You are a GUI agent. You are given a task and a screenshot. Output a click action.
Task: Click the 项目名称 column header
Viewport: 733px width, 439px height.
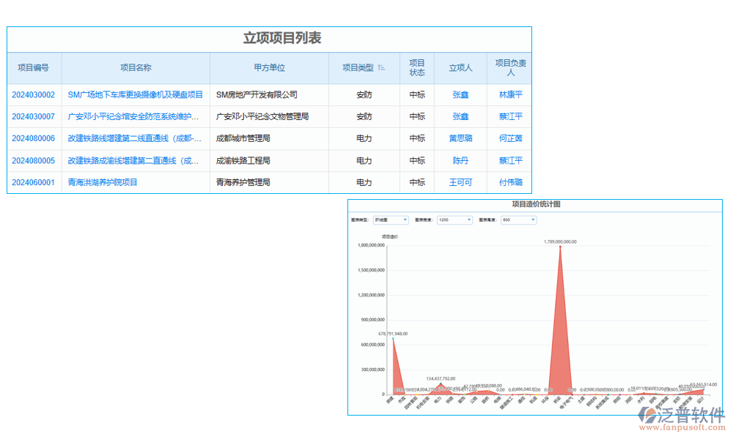(x=136, y=67)
